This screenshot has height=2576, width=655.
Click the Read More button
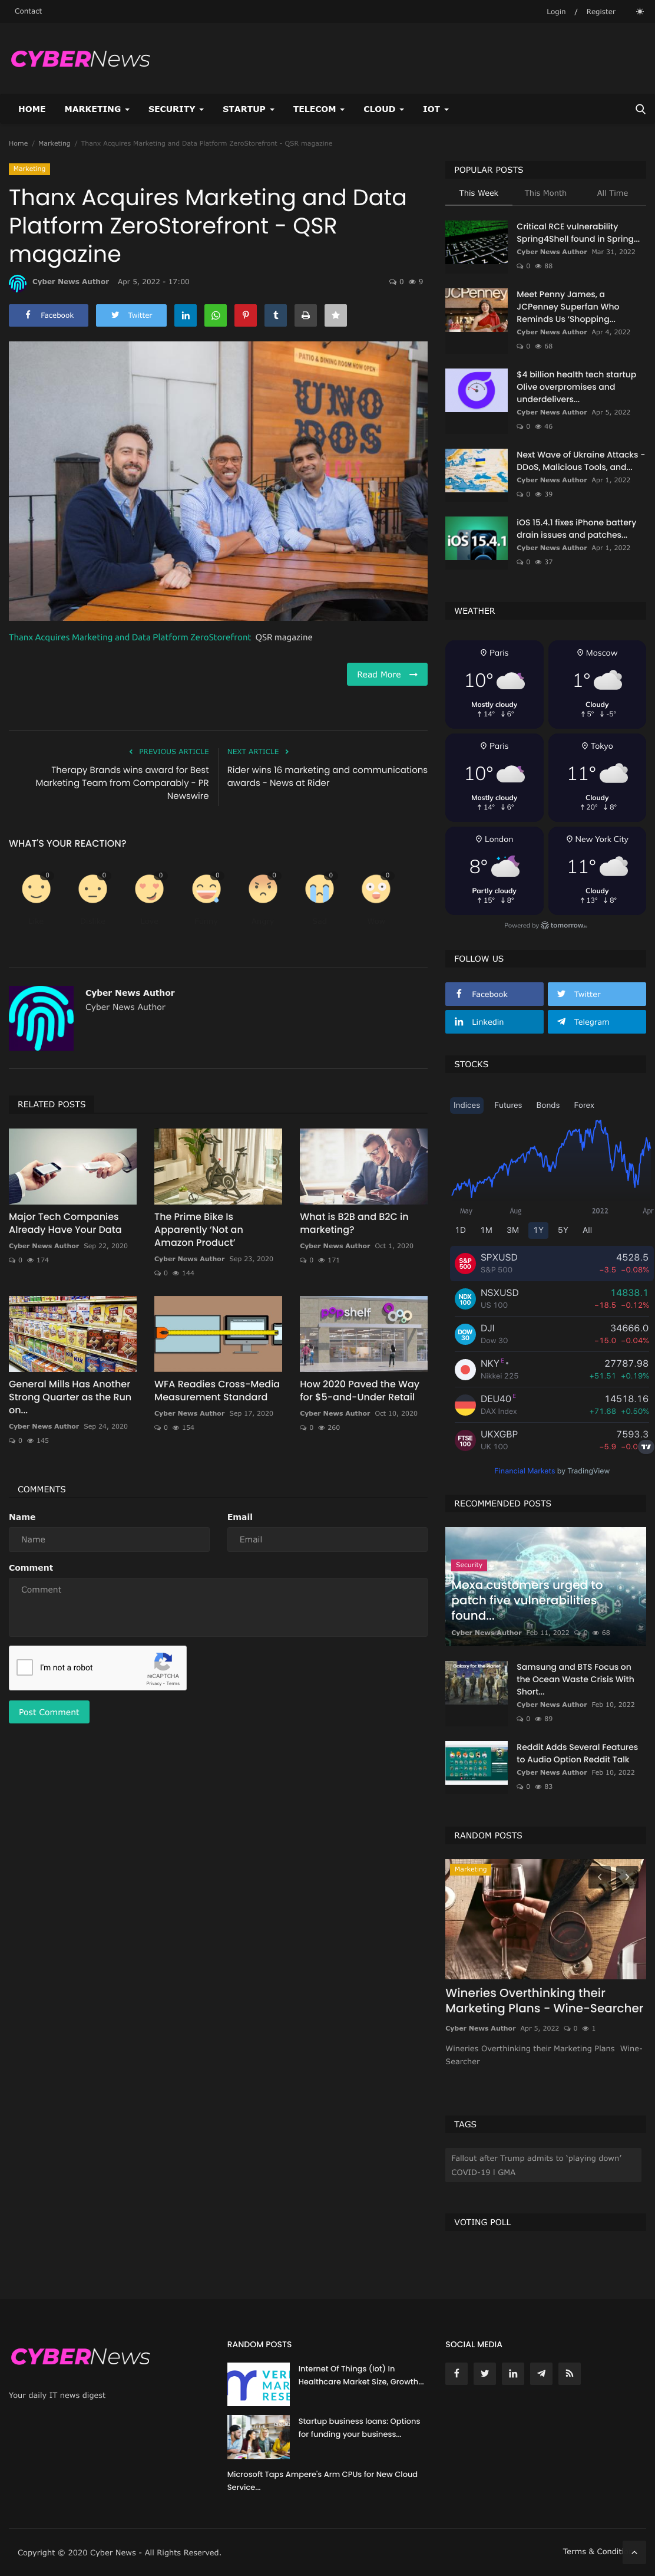[x=386, y=674]
